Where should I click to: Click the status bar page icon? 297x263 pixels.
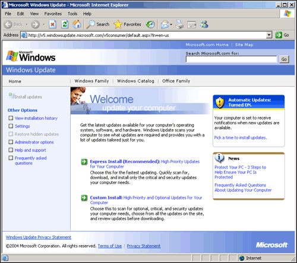(x=5, y=258)
